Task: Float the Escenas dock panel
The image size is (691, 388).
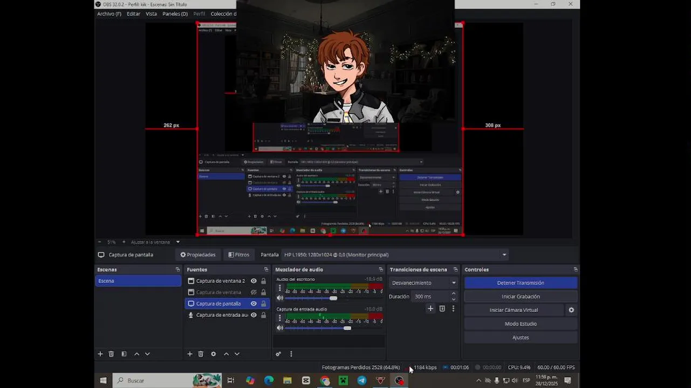Action: coord(177,269)
